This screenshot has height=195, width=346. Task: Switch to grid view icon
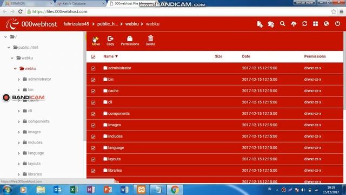316,24
